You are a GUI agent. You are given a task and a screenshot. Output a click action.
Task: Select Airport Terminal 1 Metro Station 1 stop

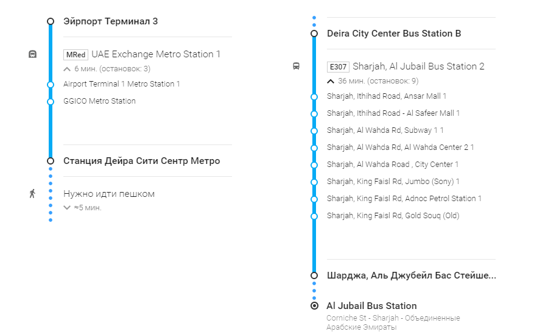tap(121, 84)
